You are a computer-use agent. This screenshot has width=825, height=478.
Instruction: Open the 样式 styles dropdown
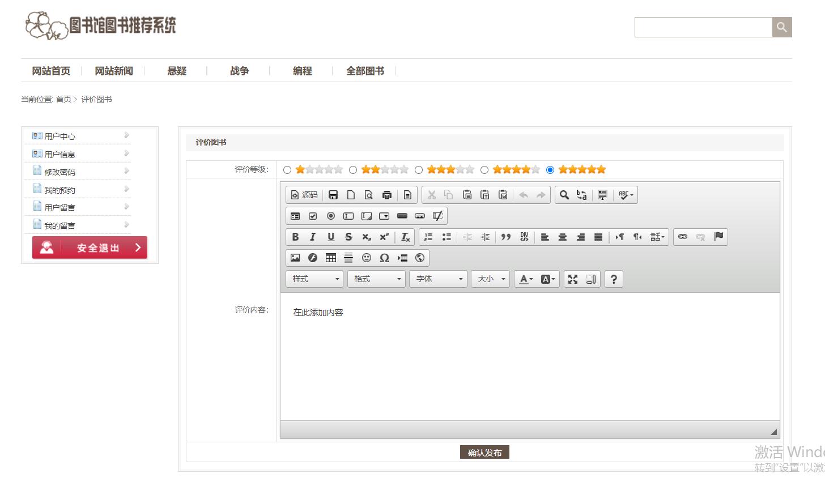[314, 279]
